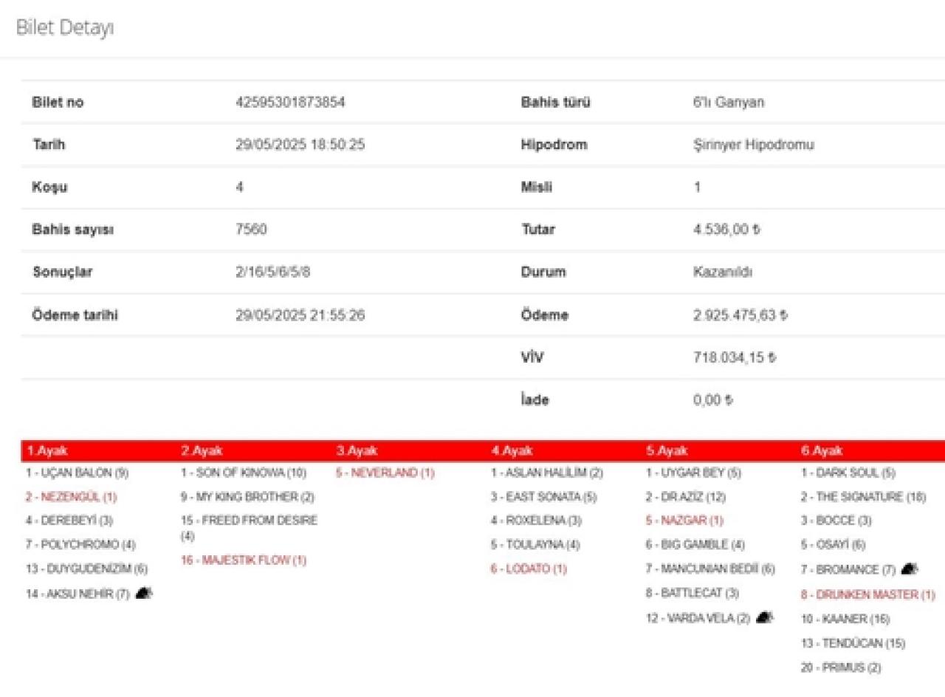Viewport: 945px width, 697px height.
Task: Click MAJESTIK FLOW in second leg
Action: [x=243, y=560]
